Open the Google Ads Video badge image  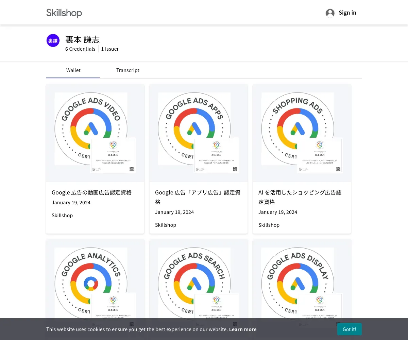pyautogui.click(x=91, y=129)
